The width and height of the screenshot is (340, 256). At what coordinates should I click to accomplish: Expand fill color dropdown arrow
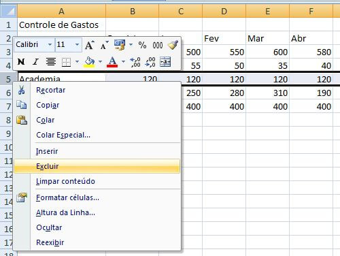coord(100,61)
